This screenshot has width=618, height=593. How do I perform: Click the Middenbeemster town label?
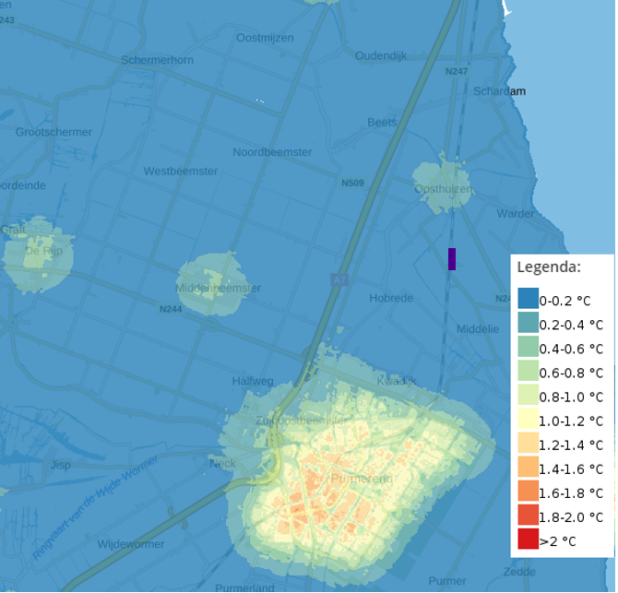point(218,288)
